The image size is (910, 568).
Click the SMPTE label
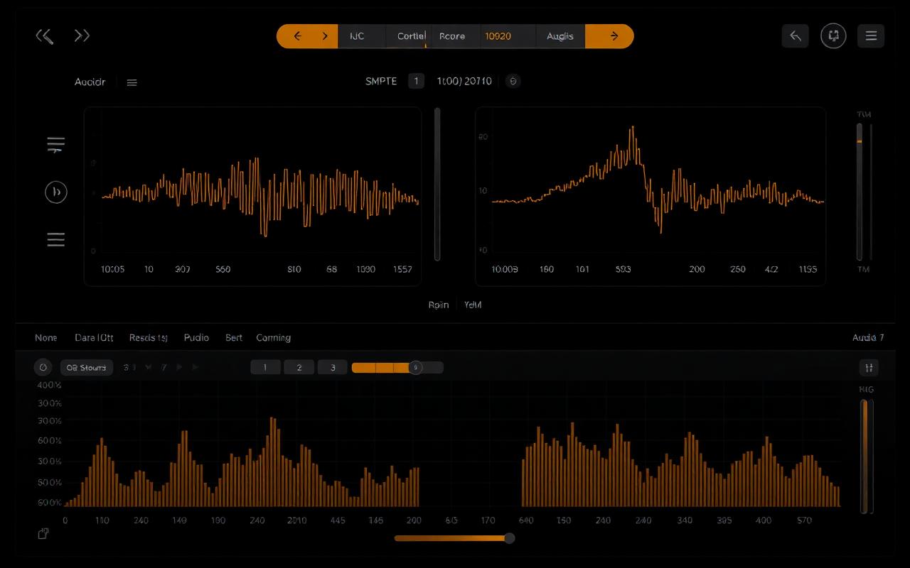click(381, 81)
